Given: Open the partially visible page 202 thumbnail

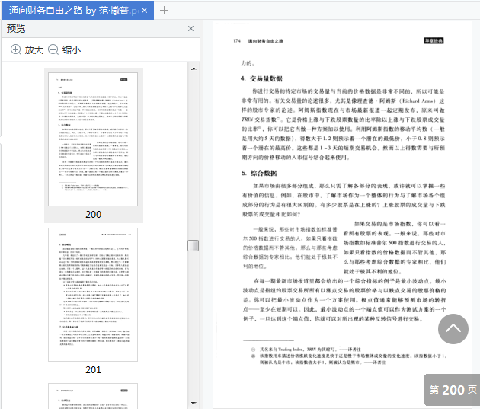Looking at the screenshot, I should tap(93, 396).
